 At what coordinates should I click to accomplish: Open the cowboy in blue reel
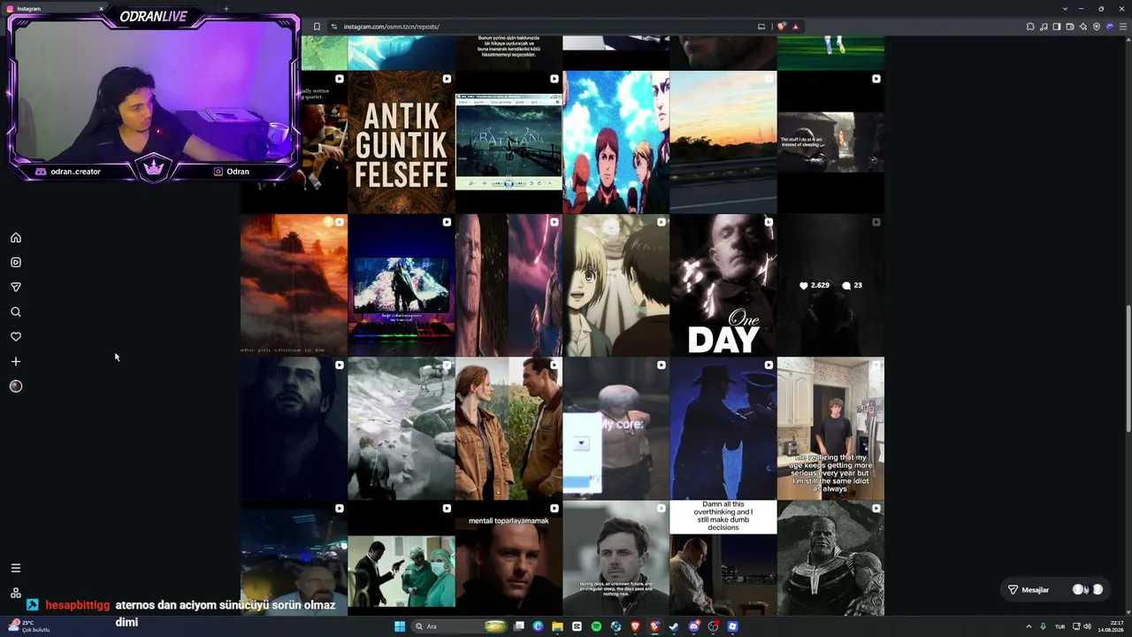[x=723, y=429]
